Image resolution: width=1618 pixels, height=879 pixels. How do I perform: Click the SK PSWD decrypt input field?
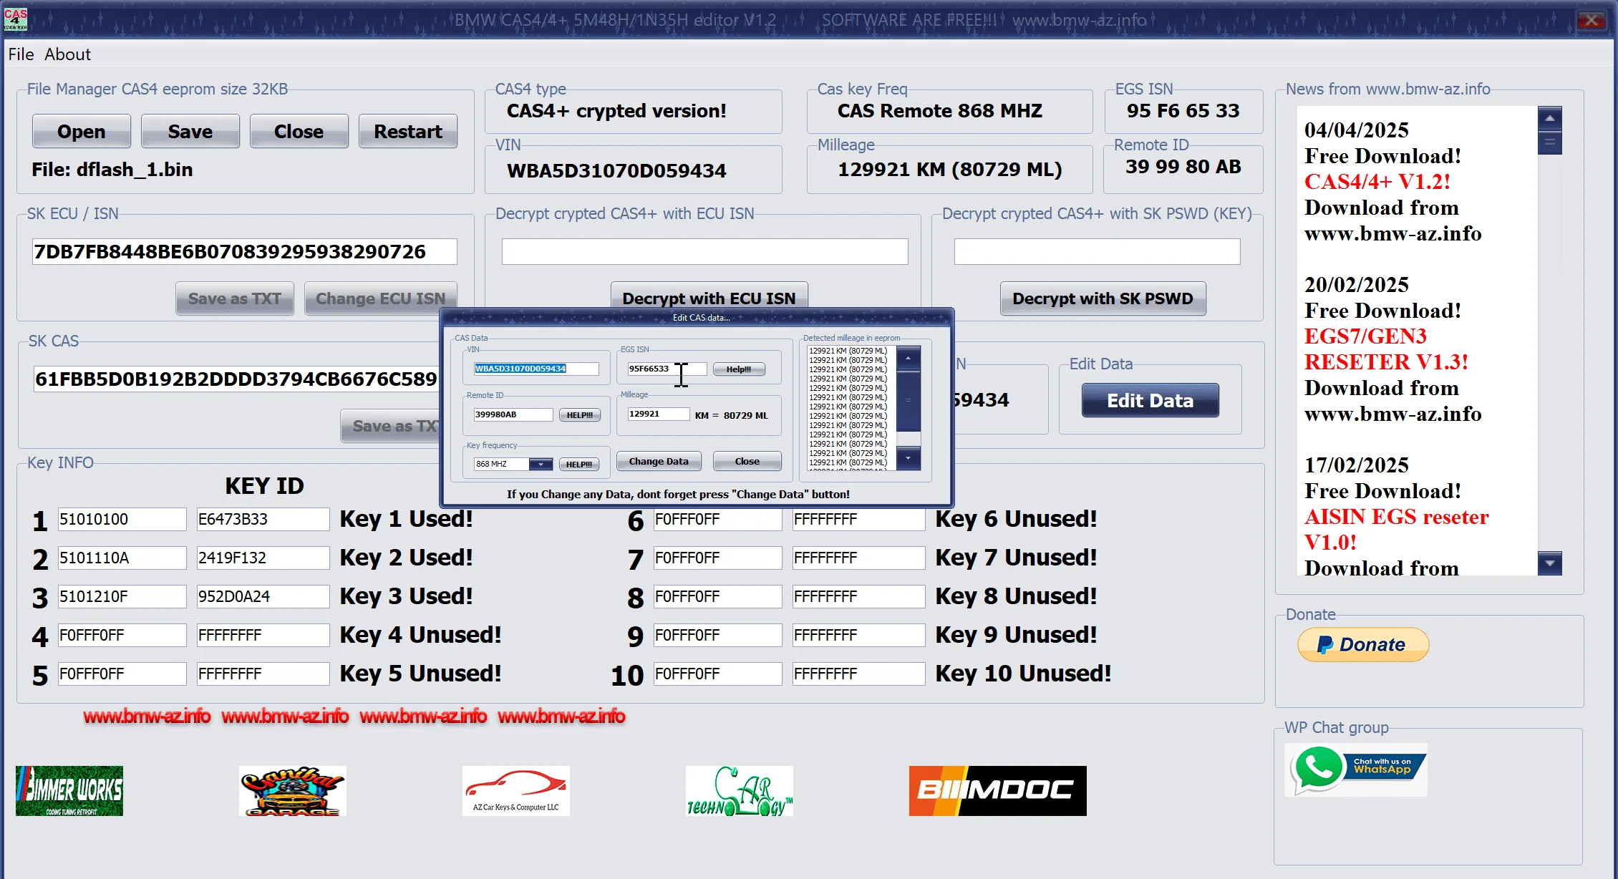1097,251
